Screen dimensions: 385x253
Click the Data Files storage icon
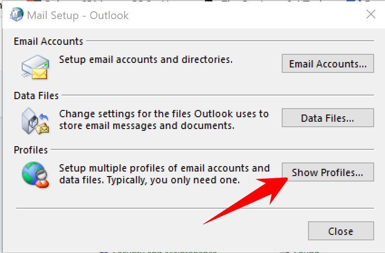35,121
